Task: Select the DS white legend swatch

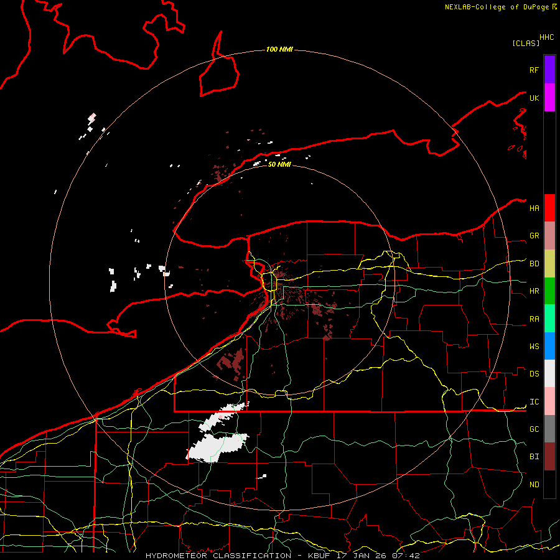Action: coord(549,373)
